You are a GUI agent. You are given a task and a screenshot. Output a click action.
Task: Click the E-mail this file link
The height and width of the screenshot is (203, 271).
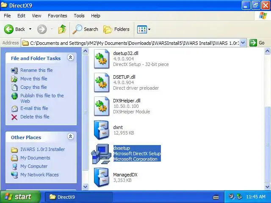tap(34, 108)
